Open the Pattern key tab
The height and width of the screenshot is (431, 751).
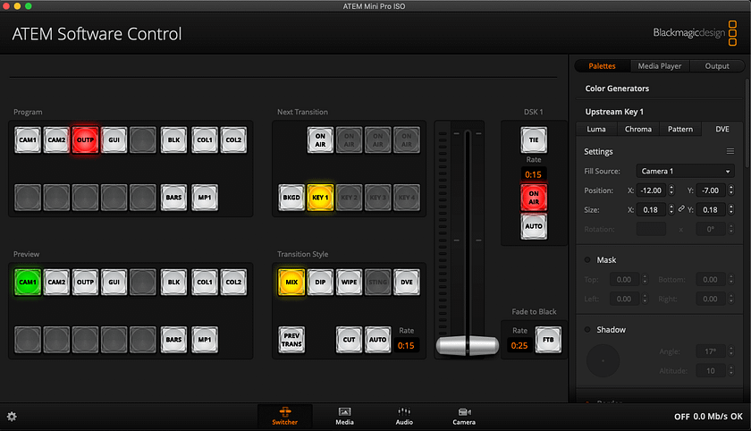(680, 129)
